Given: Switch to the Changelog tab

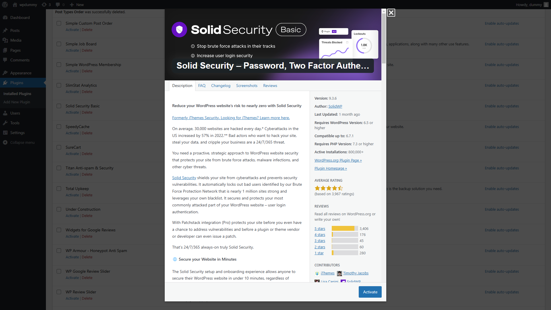Looking at the screenshot, I should pyautogui.click(x=221, y=86).
